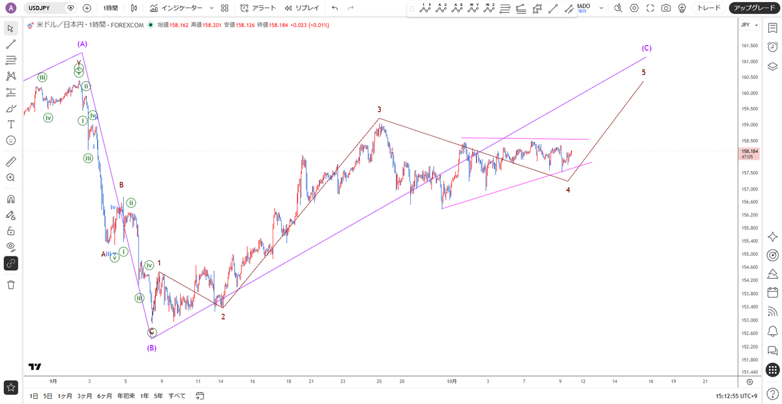Delete drawings with the trash icon
This screenshot has height=404, width=782.
(x=10, y=285)
